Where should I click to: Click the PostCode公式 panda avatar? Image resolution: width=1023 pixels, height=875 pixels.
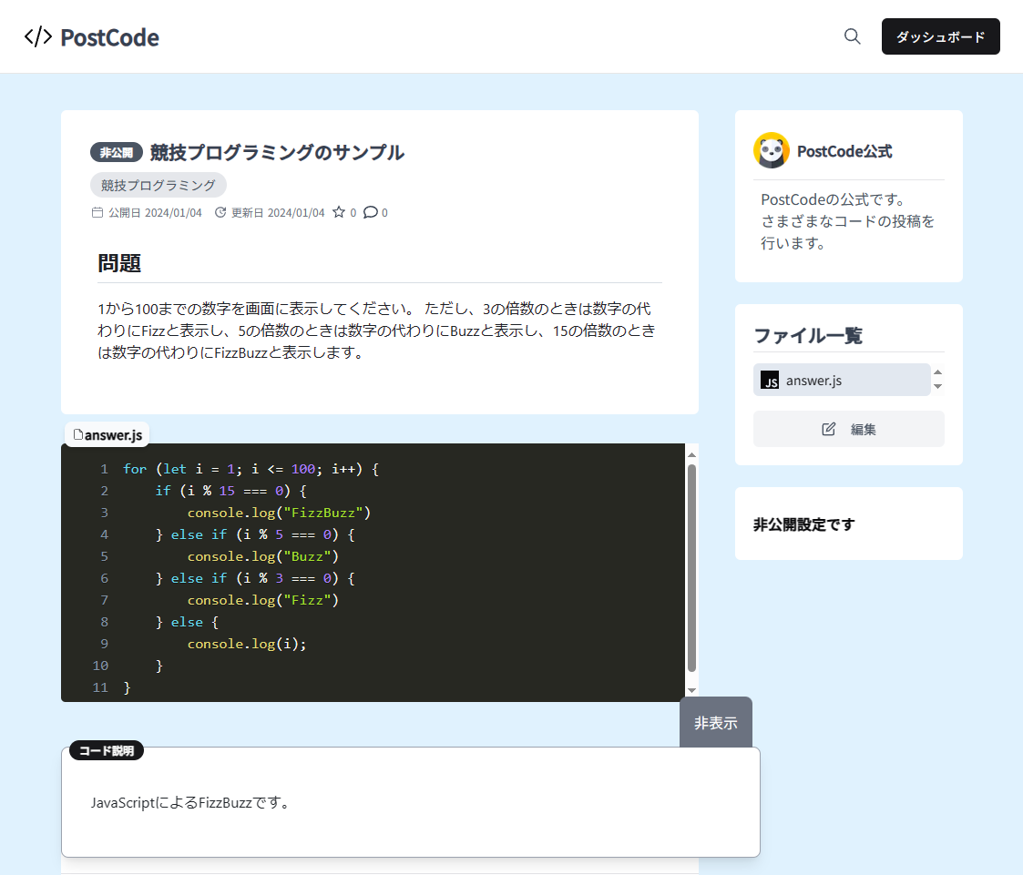point(772,150)
